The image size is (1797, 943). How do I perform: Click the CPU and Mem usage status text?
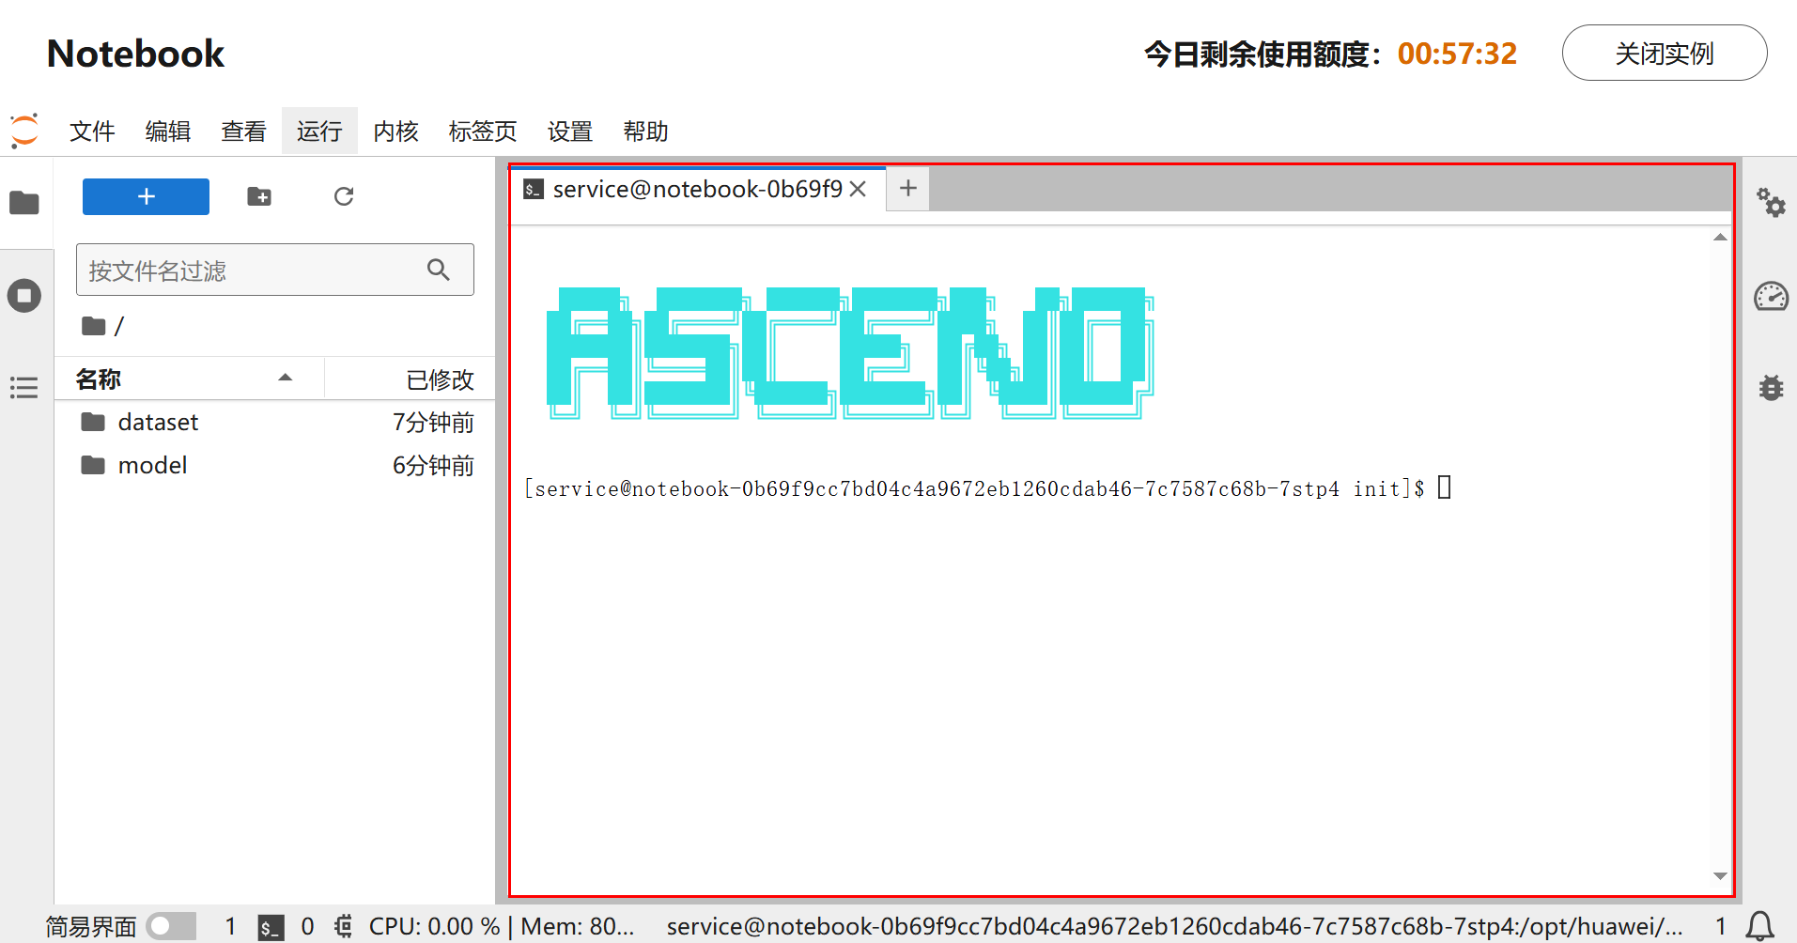click(502, 927)
